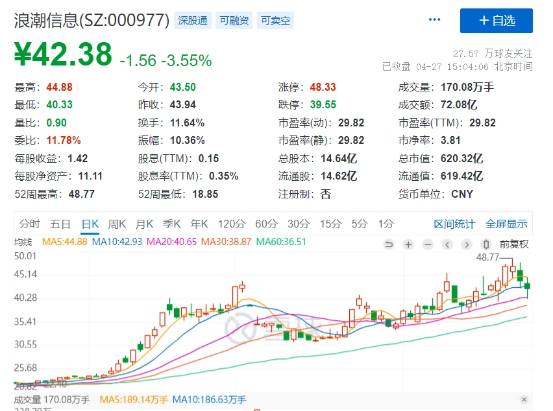The height and width of the screenshot is (411, 553).
Task: Zoom in the K-line chart with plus icon
Action: [x=408, y=244]
